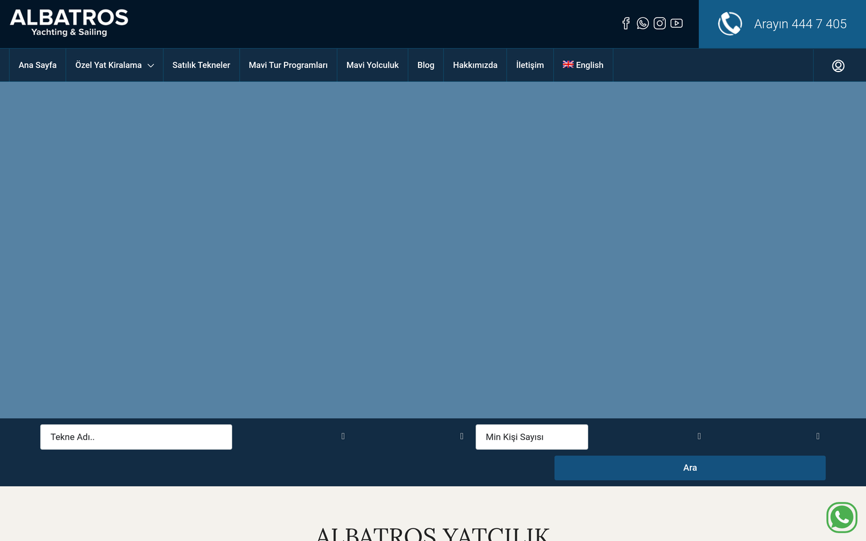Go to Ana Sayfa menu item
This screenshot has width=866, height=541.
[37, 65]
